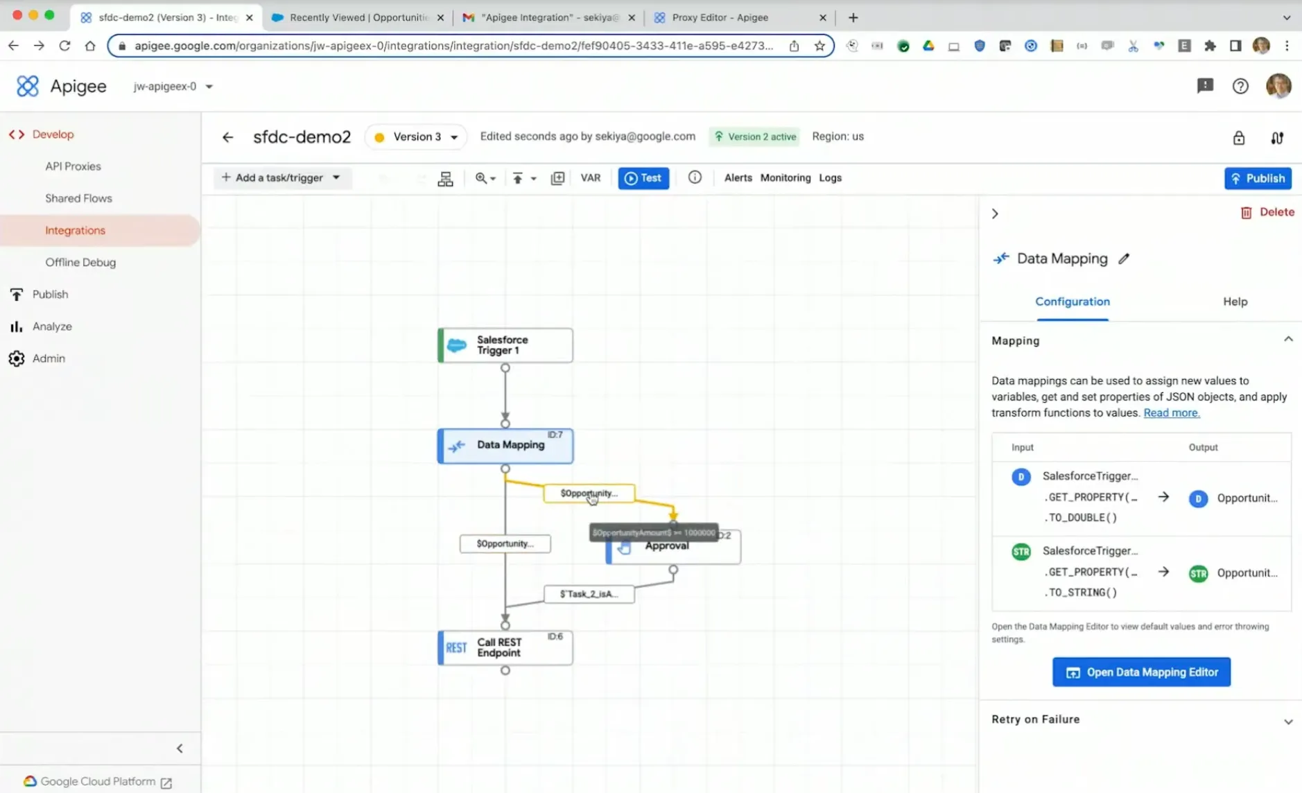1302x793 pixels.
Task: Select the Data Mapping node on canvas
Action: (x=505, y=446)
